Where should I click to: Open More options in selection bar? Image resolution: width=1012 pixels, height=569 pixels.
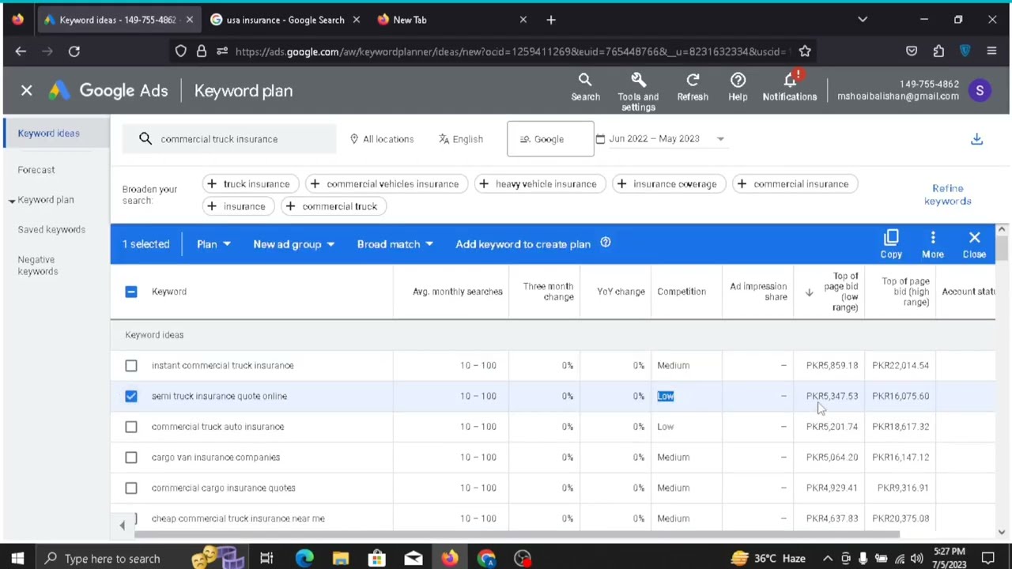click(x=933, y=243)
